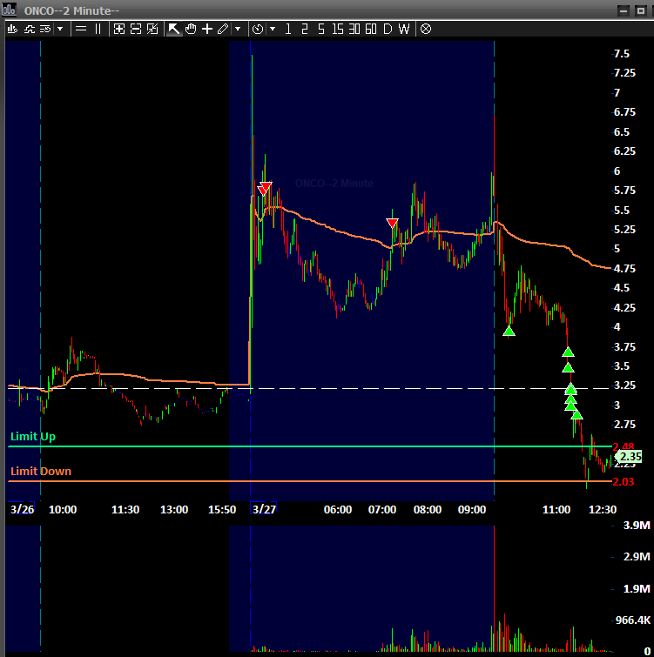Open the indicators/studies icon
The height and width of the screenshot is (657, 654).
click(30, 29)
